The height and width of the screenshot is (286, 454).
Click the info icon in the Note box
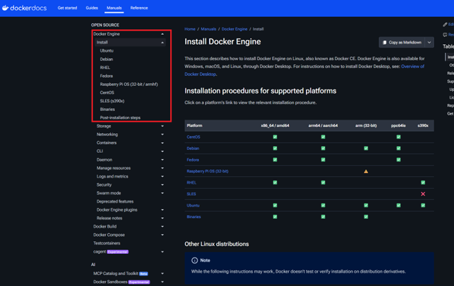point(195,260)
